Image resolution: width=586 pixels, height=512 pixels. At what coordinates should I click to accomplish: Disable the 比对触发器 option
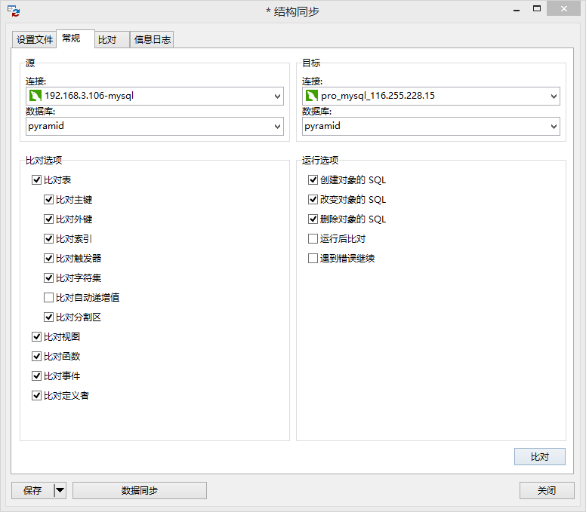point(48,258)
